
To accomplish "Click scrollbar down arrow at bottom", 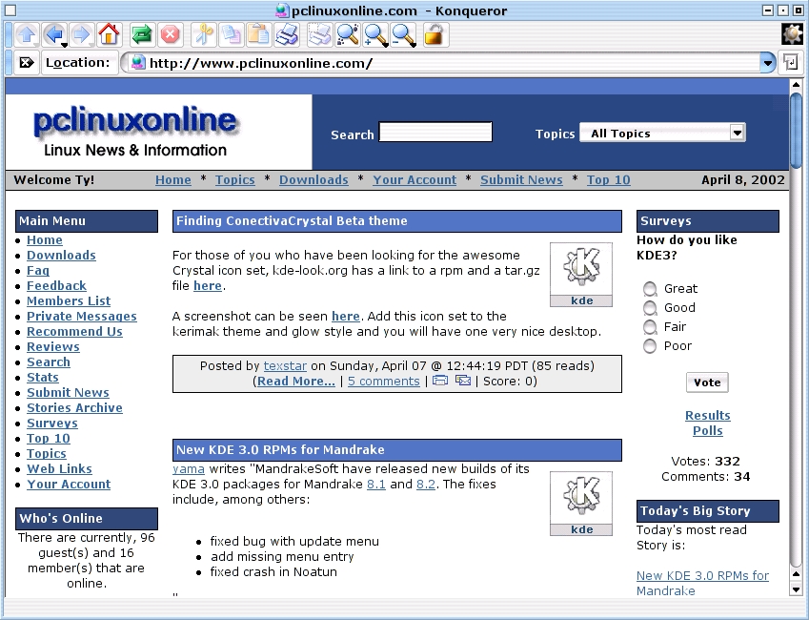I will pyautogui.click(x=796, y=589).
